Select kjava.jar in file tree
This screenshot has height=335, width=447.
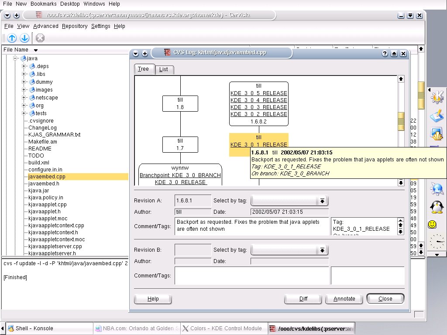coord(39,191)
